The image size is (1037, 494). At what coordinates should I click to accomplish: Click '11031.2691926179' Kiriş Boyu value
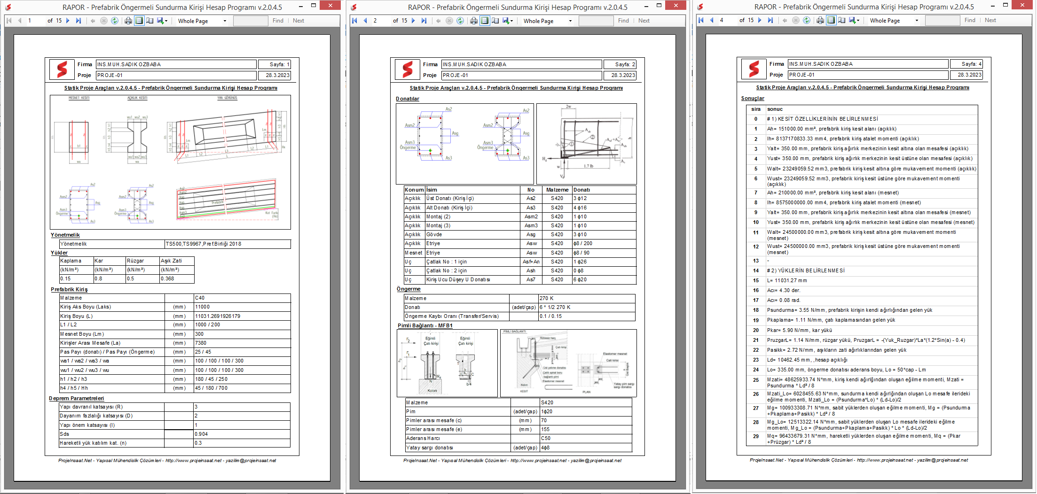(x=242, y=316)
